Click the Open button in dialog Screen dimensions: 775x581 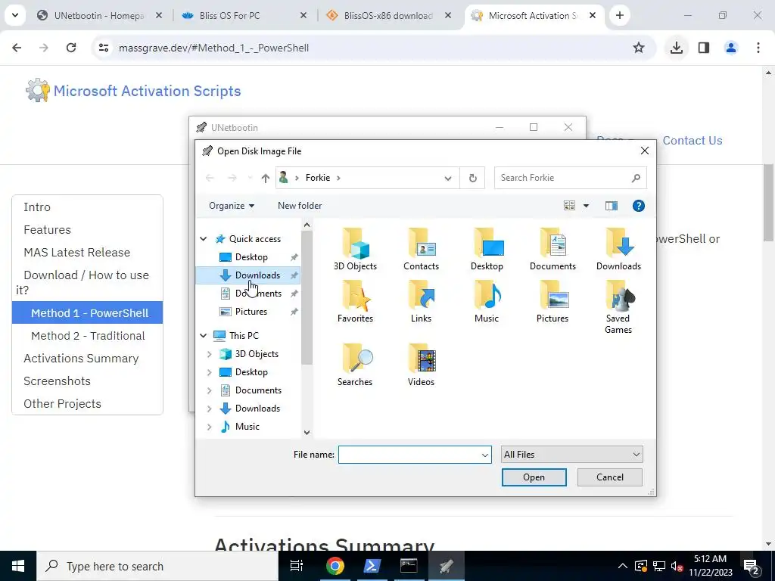click(534, 477)
